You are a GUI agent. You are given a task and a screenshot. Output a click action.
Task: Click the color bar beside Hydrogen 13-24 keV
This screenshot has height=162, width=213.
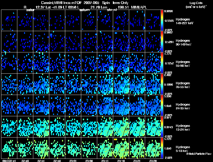coord(162,127)
